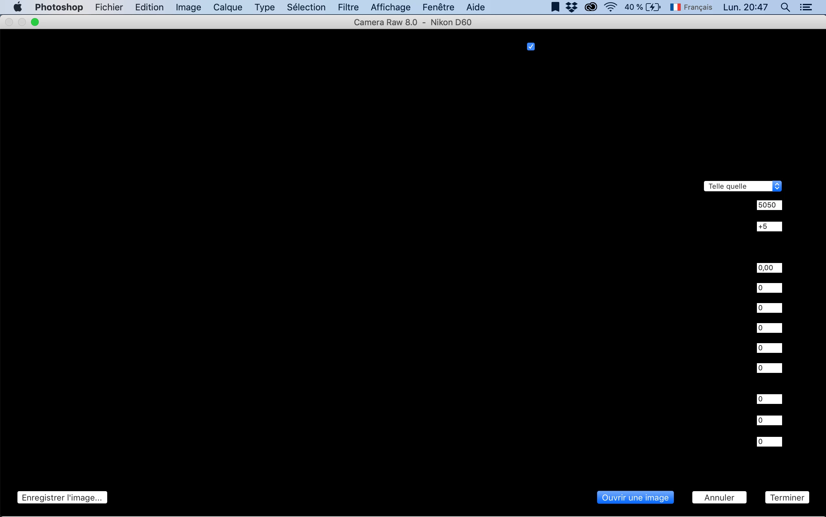Click the bookmark icon in menu bar
The image size is (826, 517).
[x=555, y=7]
